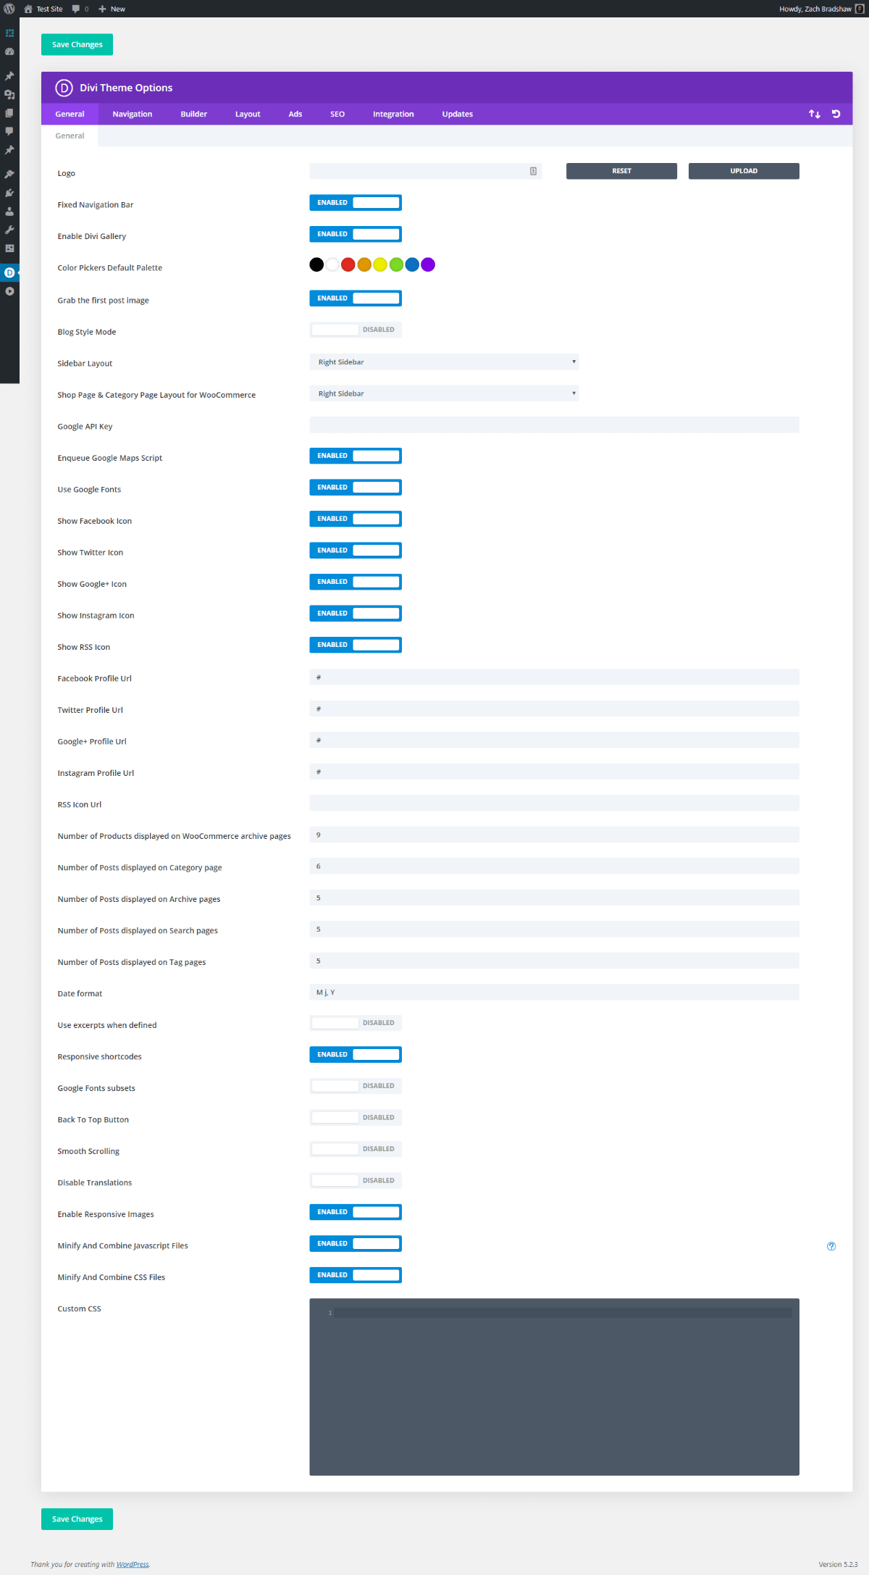Click the top Save Changes button

[77, 44]
